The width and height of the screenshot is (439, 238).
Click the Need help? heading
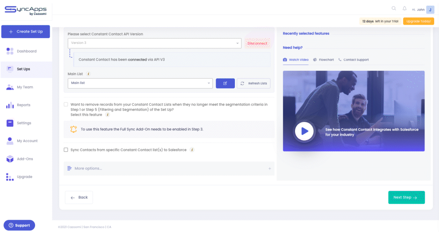292,47
